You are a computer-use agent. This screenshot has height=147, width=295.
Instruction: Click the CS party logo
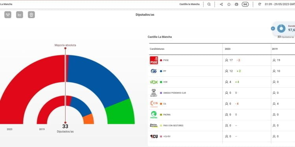coord(154,104)
